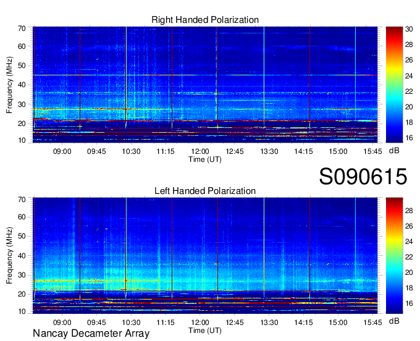Click the Time (UT) label under Left Handed plot
The height and width of the screenshot is (341, 420).
205,330
